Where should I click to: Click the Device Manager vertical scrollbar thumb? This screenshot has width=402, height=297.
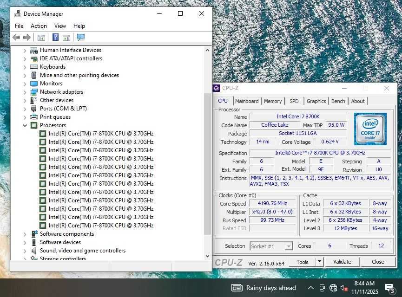(207, 164)
